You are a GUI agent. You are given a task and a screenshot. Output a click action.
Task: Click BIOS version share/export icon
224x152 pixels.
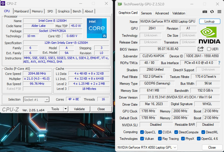201,49
